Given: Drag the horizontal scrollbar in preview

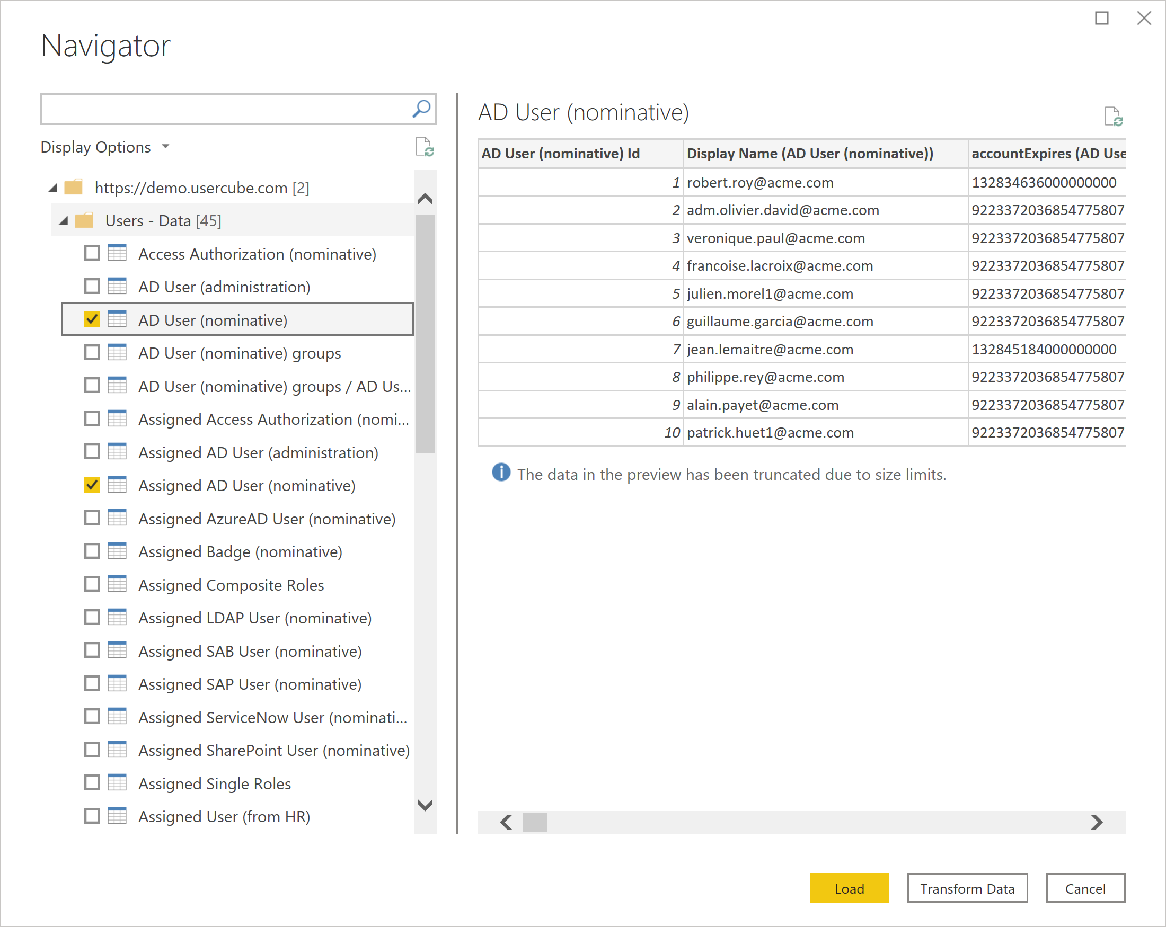Looking at the screenshot, I should point(535,819).
